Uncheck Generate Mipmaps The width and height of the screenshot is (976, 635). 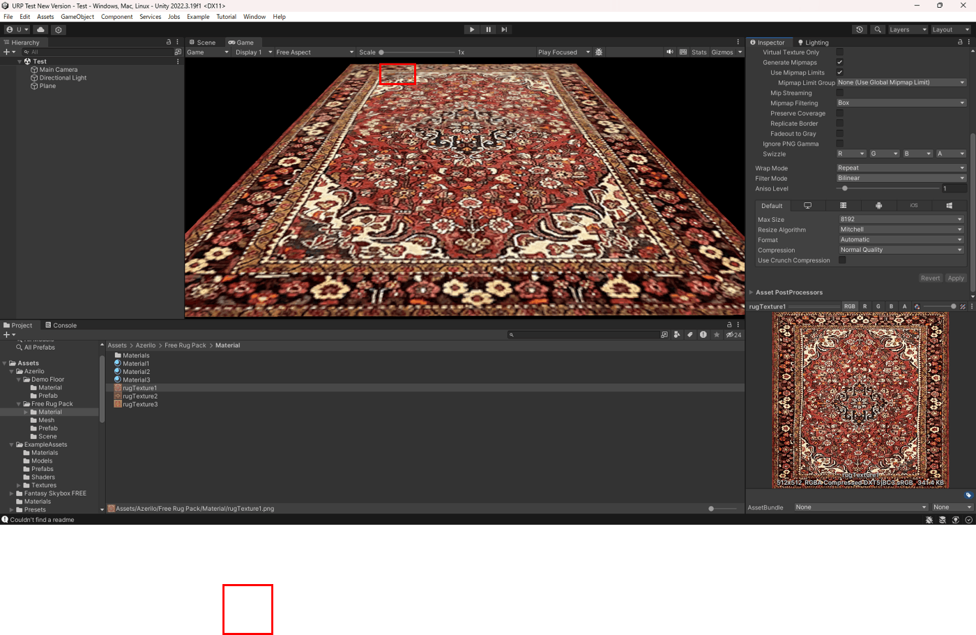click(x=840, y=62)
